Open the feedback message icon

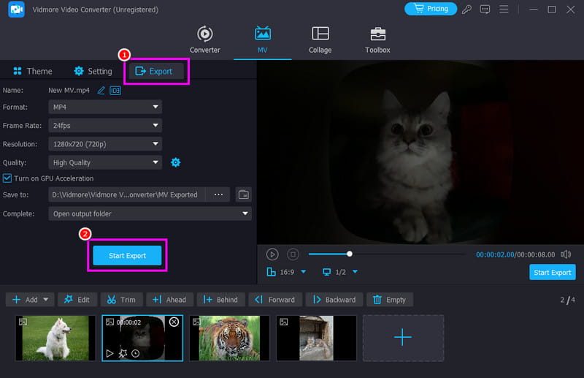coord(485,10)
